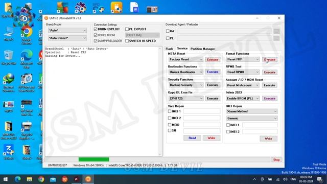Click the IMEI Repair IMEI 1 field
This screenshot has width=327, height=184.
[x=260, y=125]
